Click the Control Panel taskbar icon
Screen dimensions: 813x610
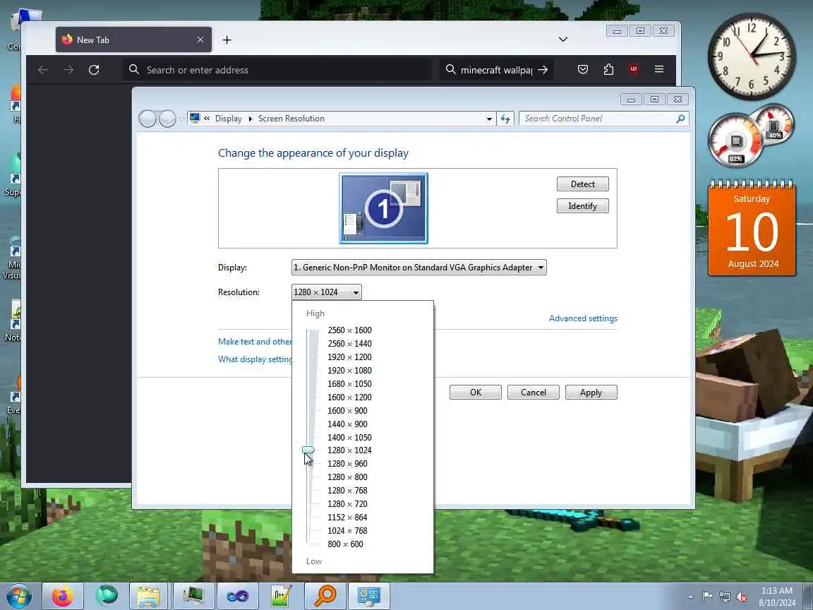click(x=368, y=596)
